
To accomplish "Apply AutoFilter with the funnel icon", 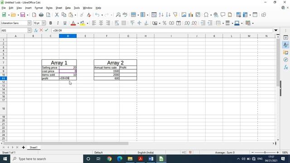I will (175, 15).
